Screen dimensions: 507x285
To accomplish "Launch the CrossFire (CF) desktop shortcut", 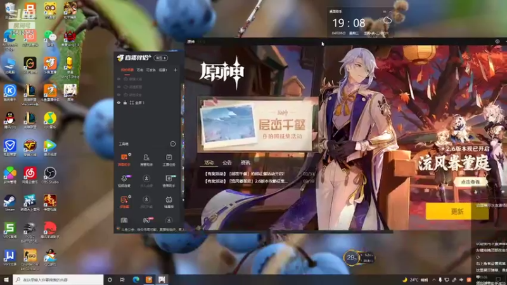I will [x=30, y=148].
